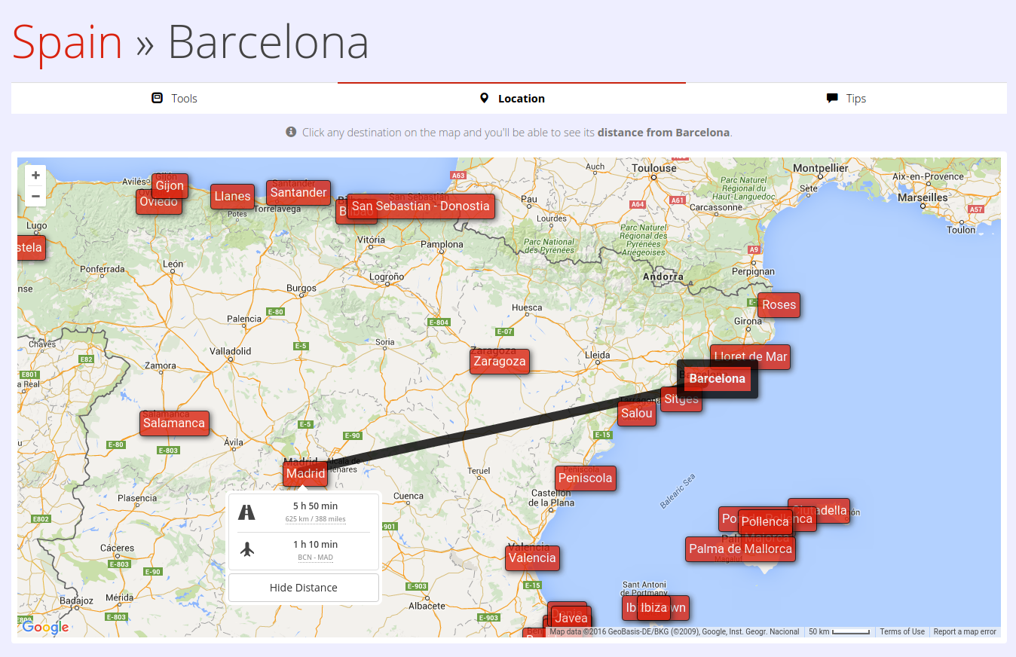
Task: Select the Zaragoza destination marker
Action: pos(499,362)
